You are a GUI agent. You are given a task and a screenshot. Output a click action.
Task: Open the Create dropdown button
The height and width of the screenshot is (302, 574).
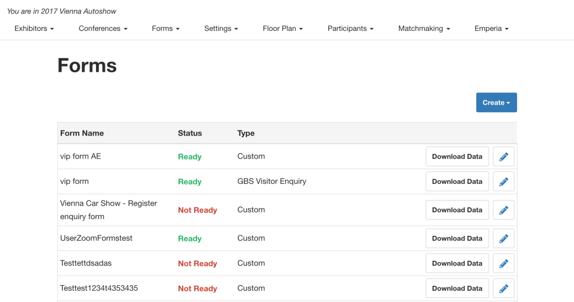click(496, 103)
